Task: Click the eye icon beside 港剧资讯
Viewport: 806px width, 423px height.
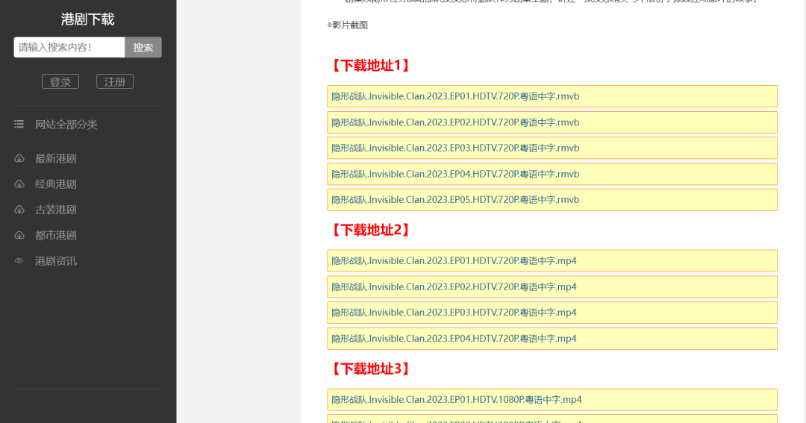Action: [x=19, y=260]
